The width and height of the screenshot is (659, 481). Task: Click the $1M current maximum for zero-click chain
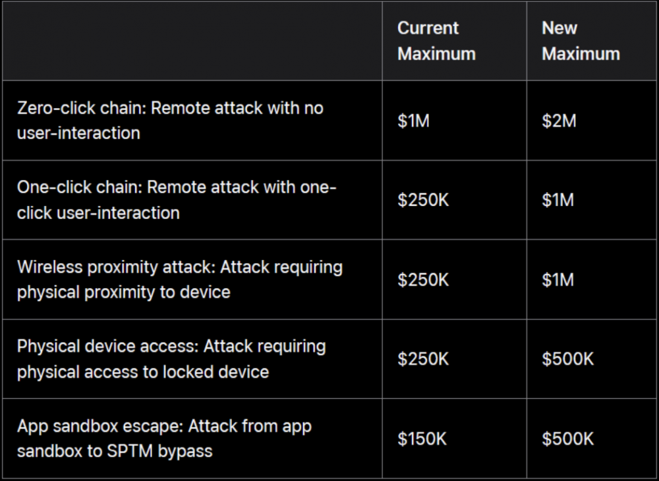coord(413,121)
